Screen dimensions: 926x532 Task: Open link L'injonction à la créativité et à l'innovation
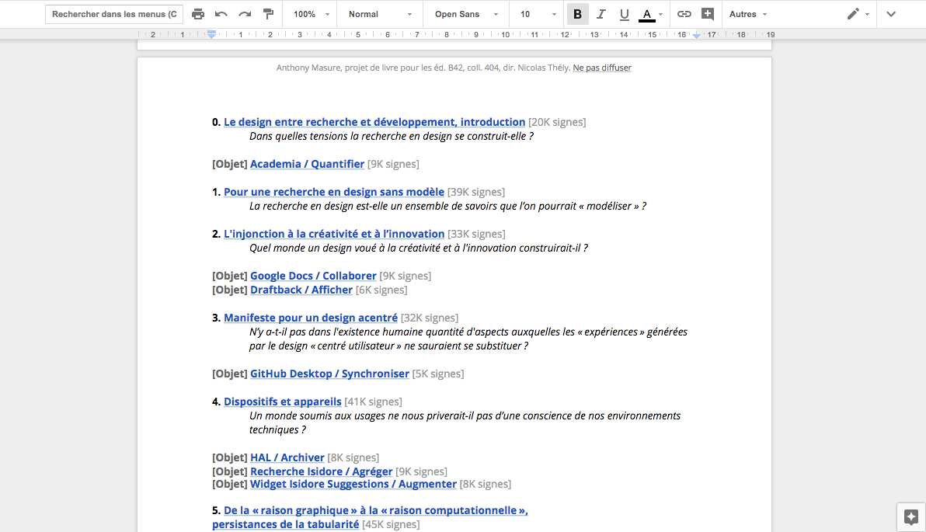pyautogui.click(x=334, y=234)
